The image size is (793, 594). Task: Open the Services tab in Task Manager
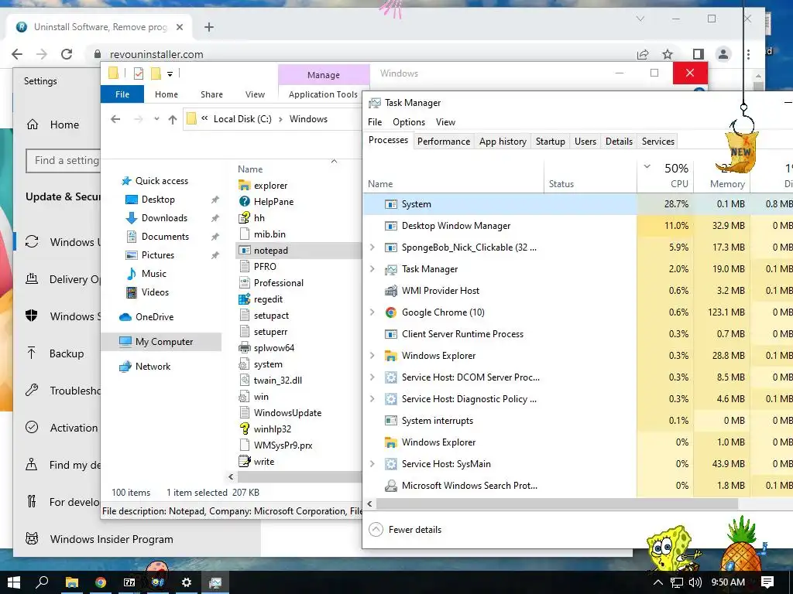[658, 142]
